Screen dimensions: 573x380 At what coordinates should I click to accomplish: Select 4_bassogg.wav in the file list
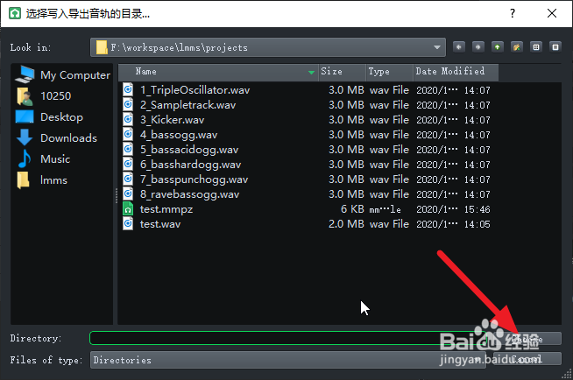point(179,135)
